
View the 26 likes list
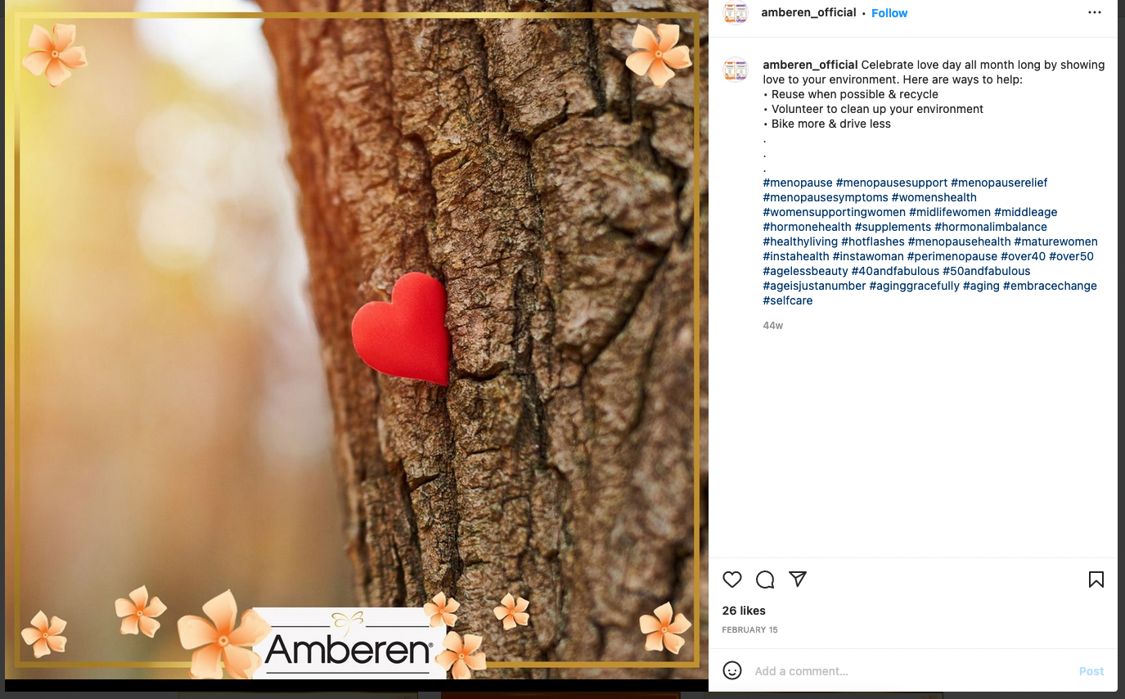744,611
